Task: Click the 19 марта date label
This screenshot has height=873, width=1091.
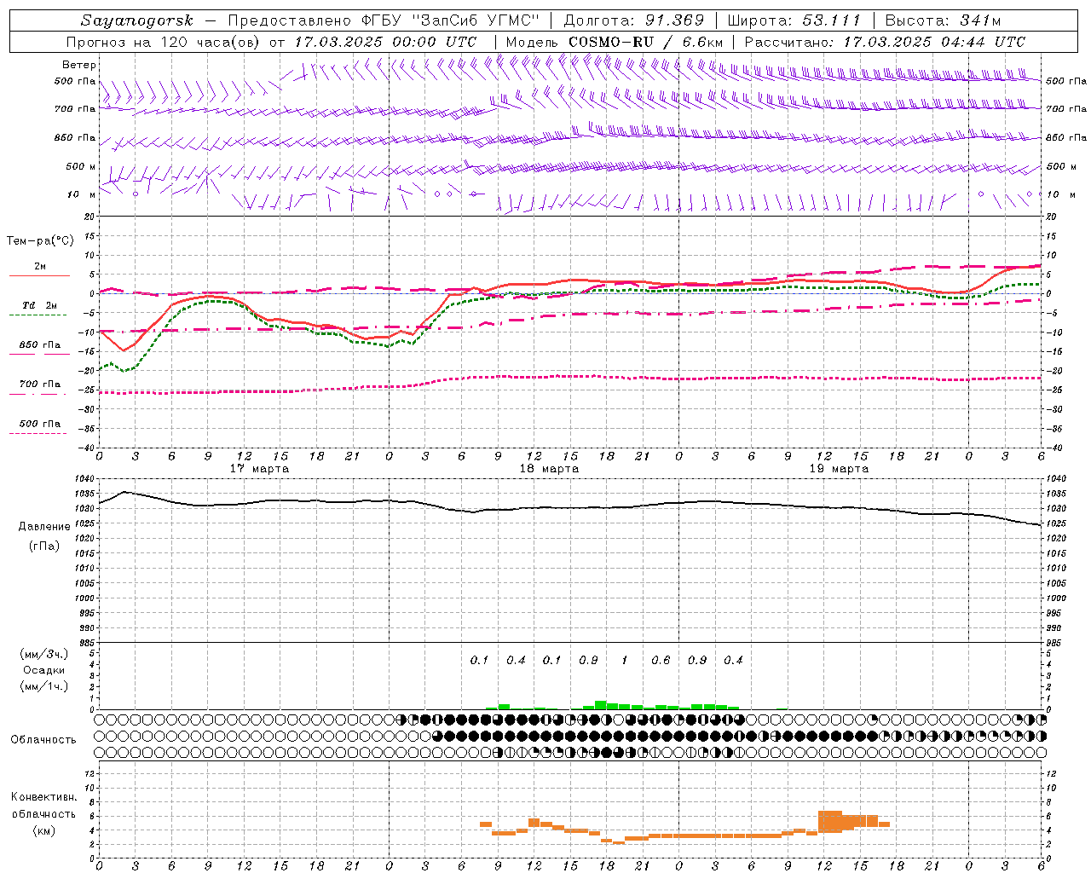Action: tap(839, 469)
